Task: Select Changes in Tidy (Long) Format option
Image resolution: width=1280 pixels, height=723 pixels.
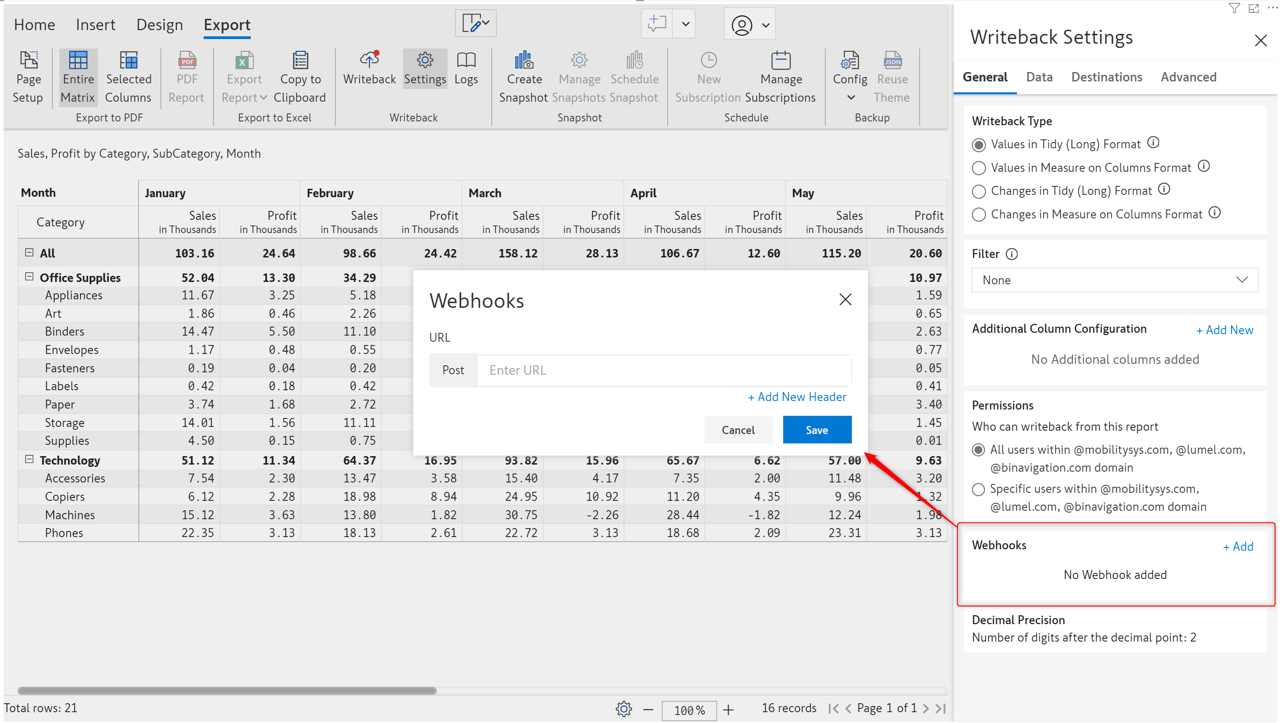Action: tap(978, 191)
